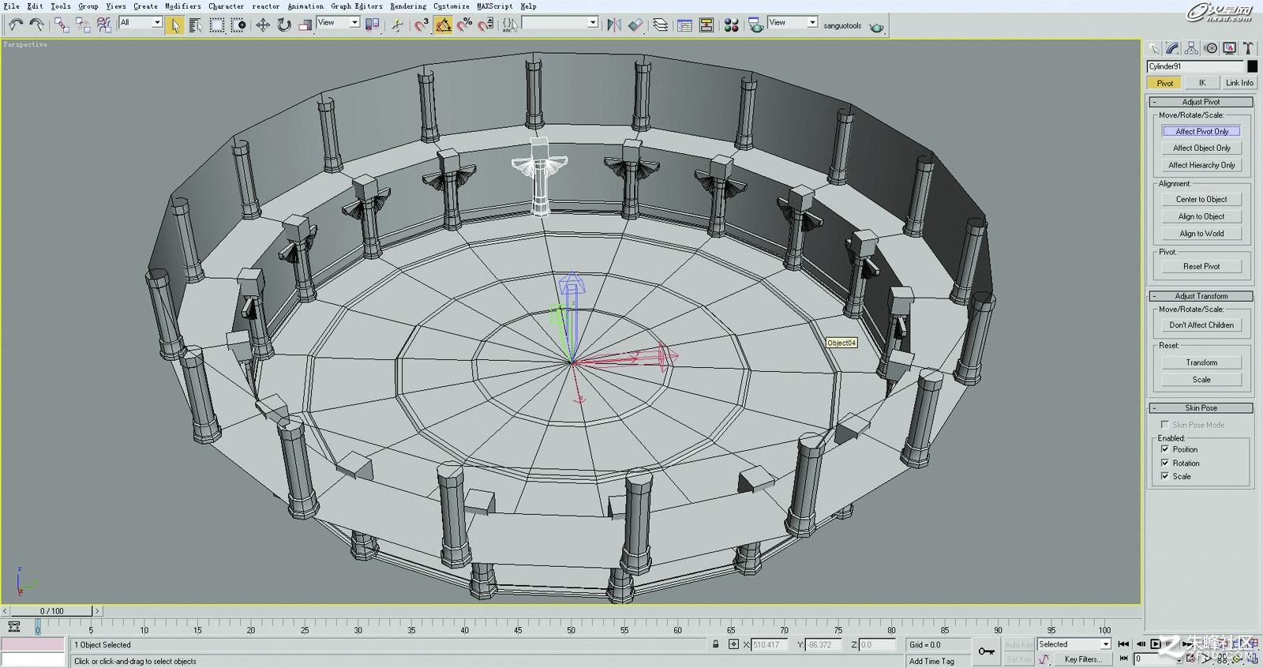The image size is (1263, 668).
Task: Activate the Select Object arrow tool
Action: click(x=174, y=25)
